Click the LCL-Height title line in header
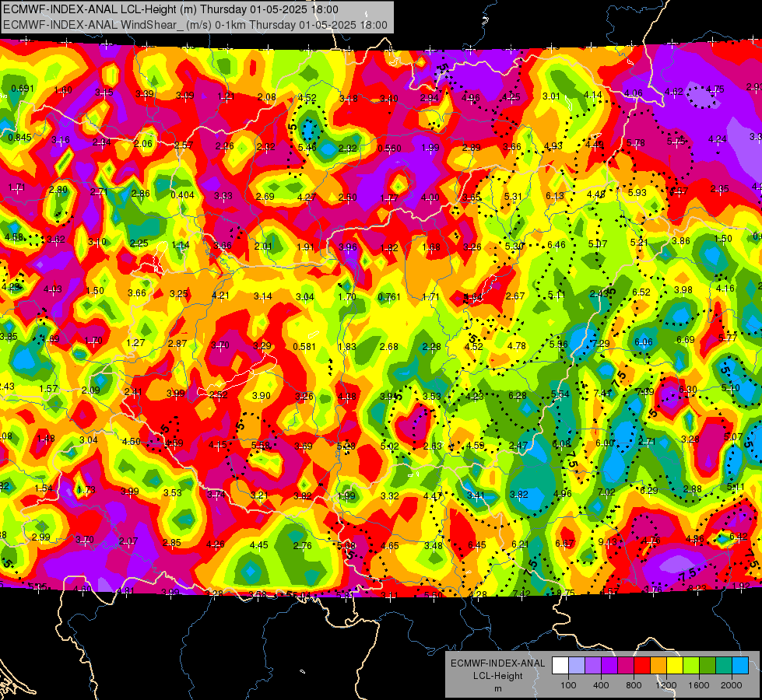762x700 pixels. coord(170,9)
